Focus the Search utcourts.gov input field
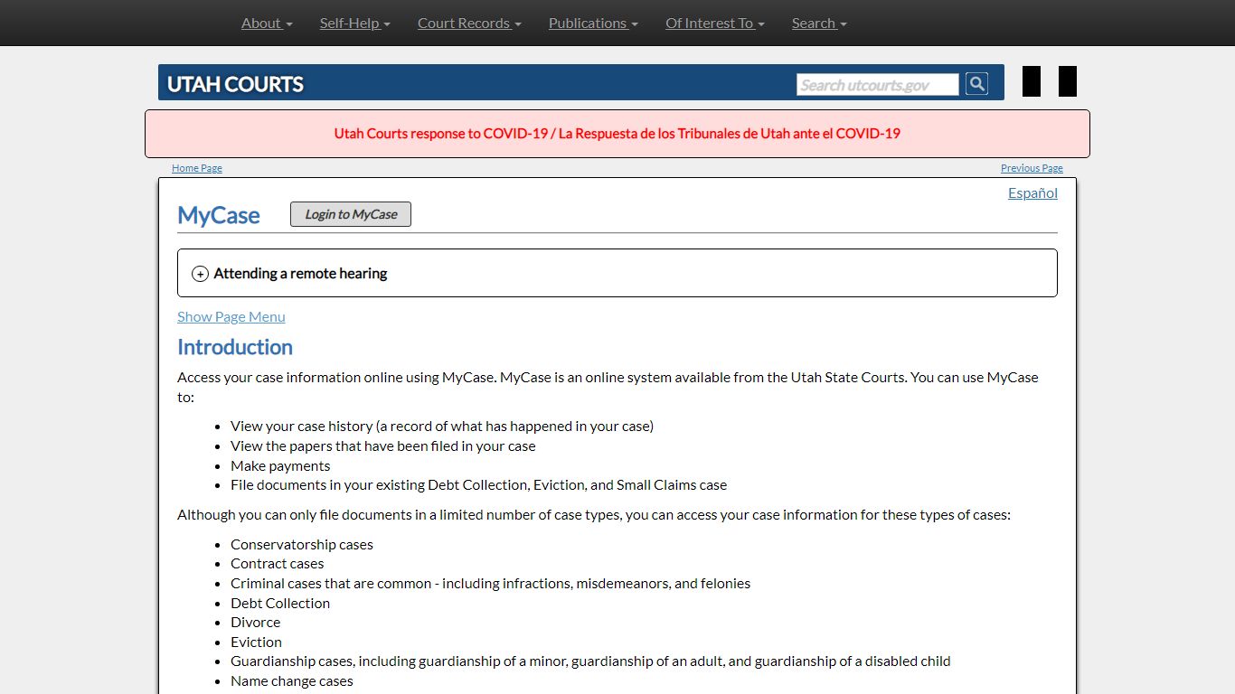Screen dimensions: 1235x694 [x=877, y=85]
